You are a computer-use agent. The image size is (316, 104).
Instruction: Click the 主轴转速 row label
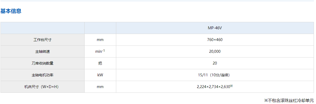point(43,51)
